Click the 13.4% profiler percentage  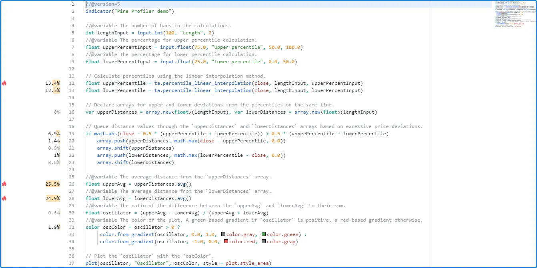[x=53, y=83]
